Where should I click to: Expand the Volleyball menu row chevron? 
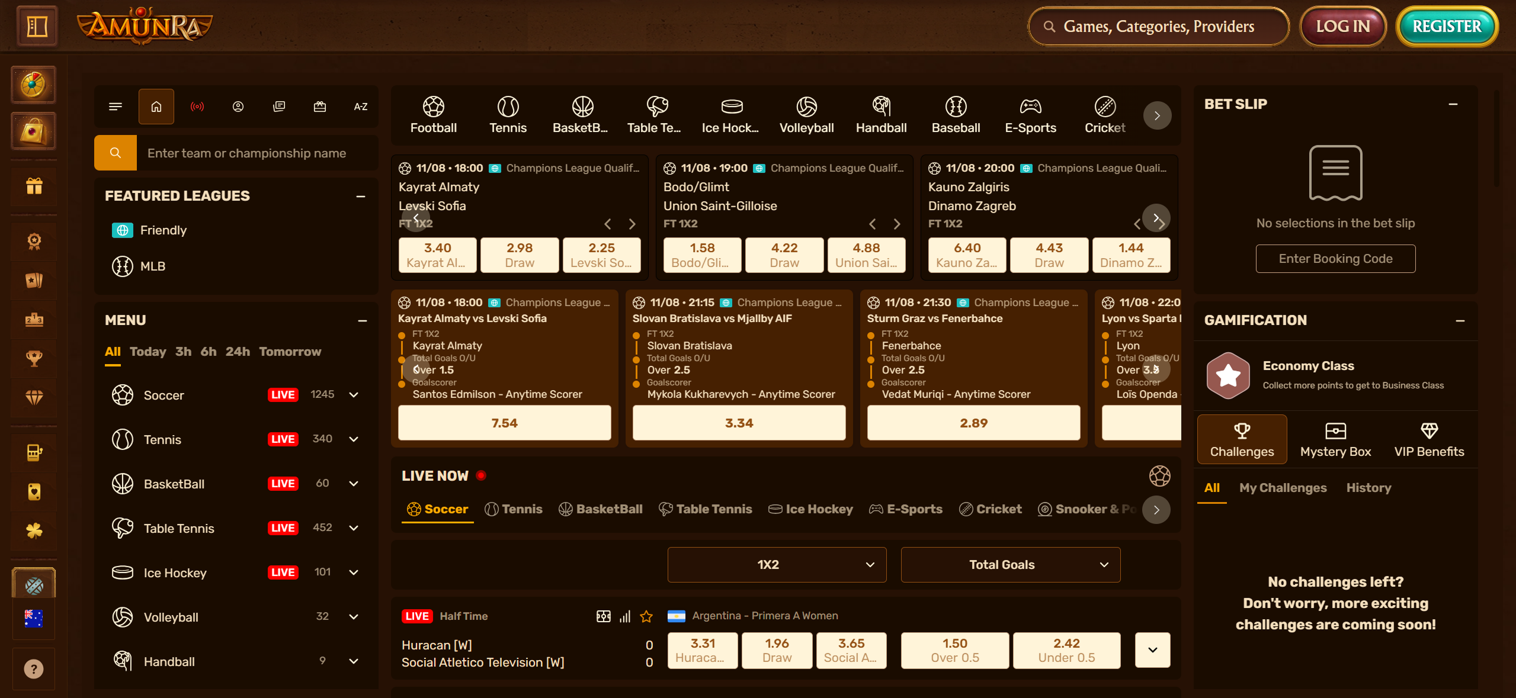point(354,617)
